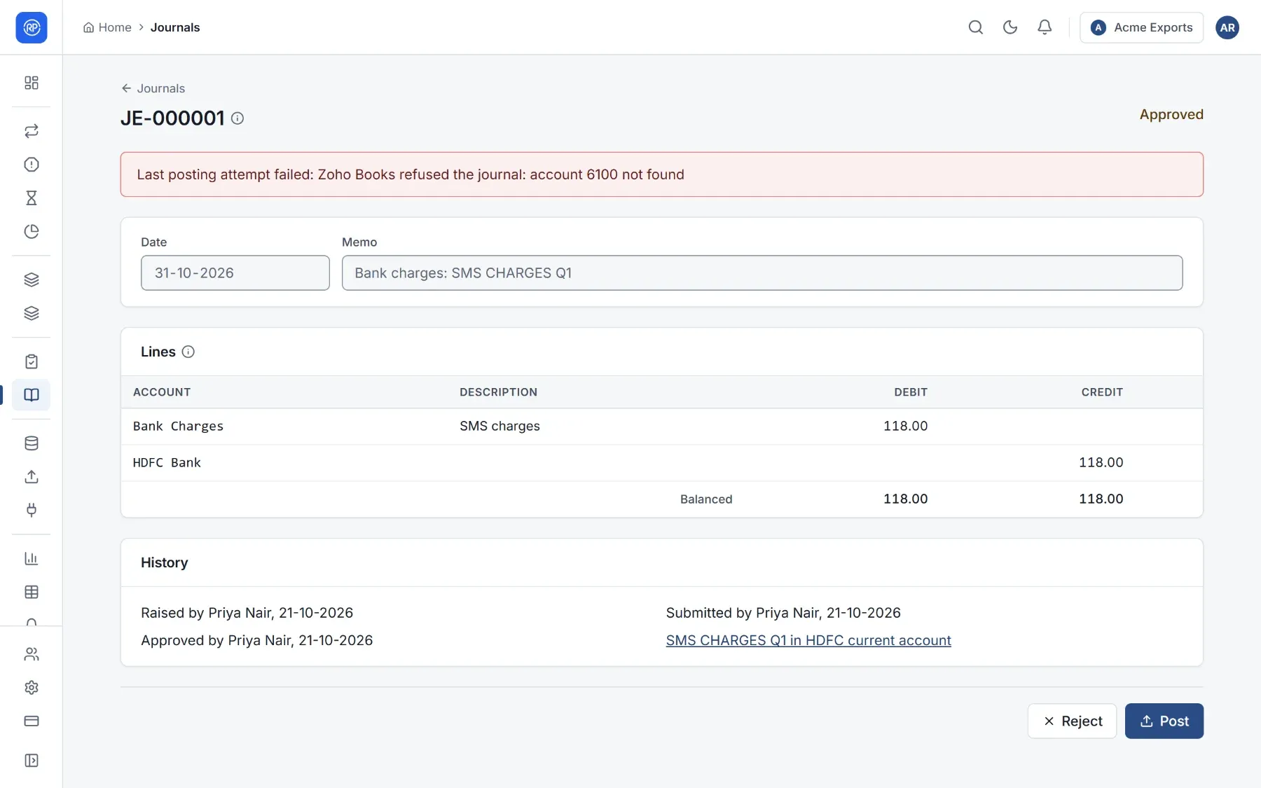The image size is (1261, 788).
Task: Click the Memo input field
Action: (762, 272)
